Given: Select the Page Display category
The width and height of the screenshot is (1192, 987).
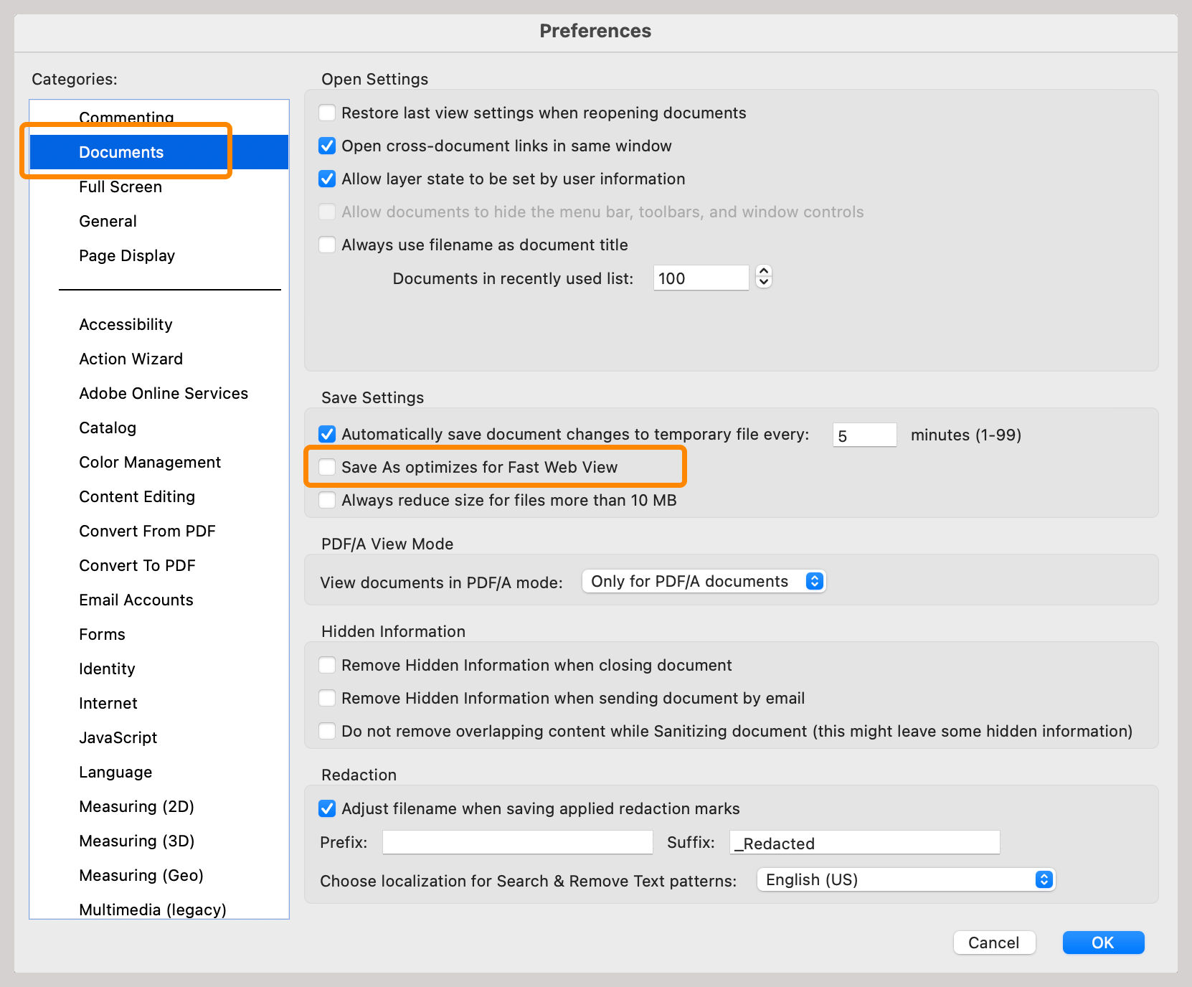Looking at the screenshot, I should tap(127, 255).
